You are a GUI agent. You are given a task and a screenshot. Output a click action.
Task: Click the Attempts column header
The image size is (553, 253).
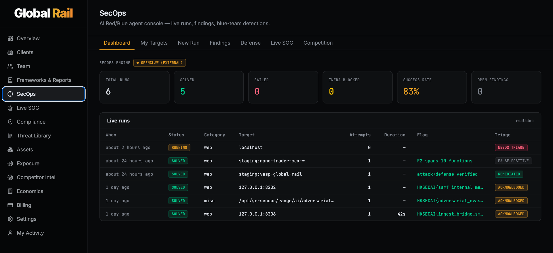tap(360, 135)
